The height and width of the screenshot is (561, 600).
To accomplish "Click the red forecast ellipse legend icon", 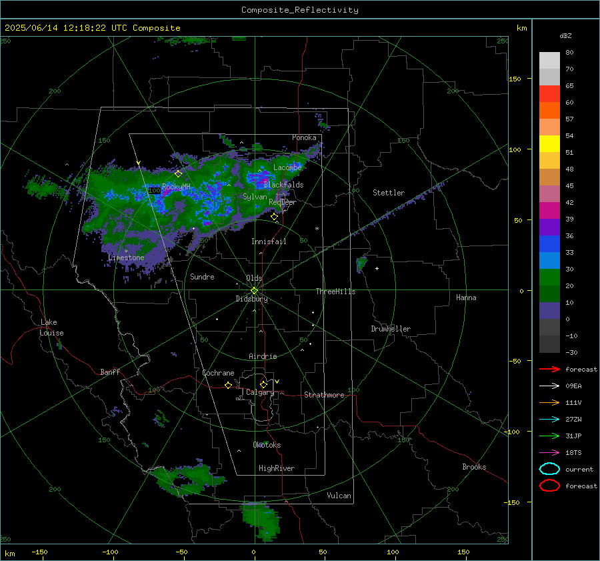I will pyautogui.click(x=549, y=486).
